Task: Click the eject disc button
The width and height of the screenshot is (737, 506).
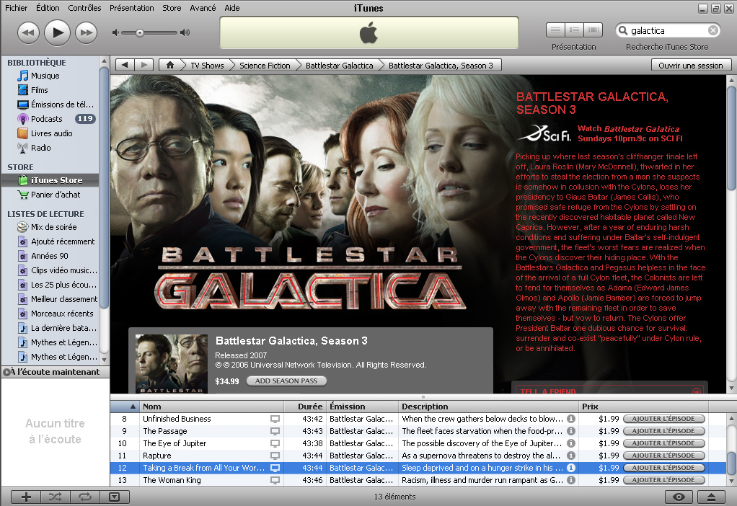Action: pyautogui.click(x=711, y=497)
